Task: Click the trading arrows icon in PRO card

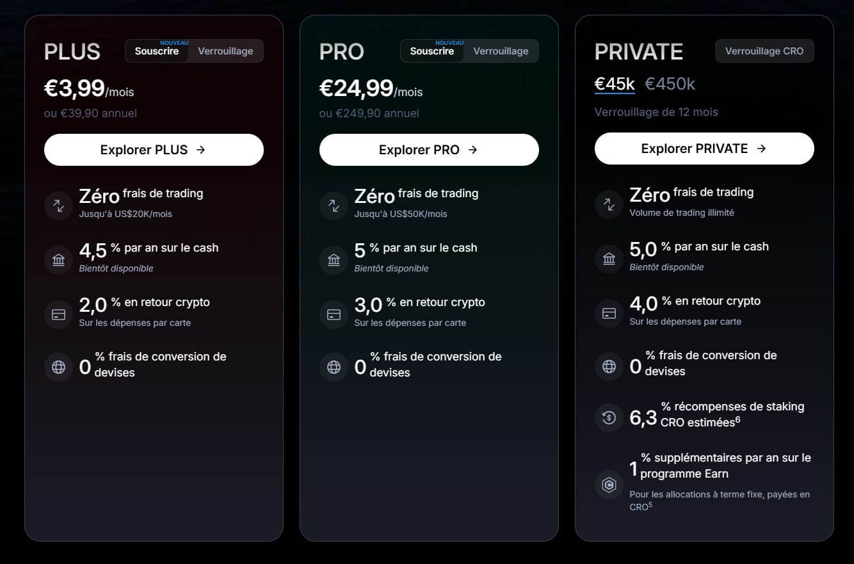Action: [334, 205]
